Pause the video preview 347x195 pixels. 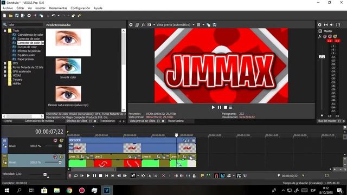(219, 107)
